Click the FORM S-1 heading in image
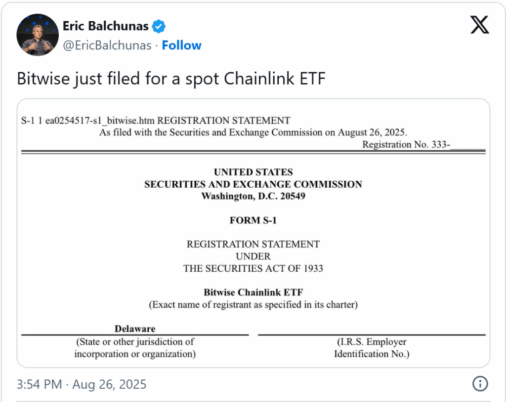Viewport: 506px width, 402px height. 253,220
